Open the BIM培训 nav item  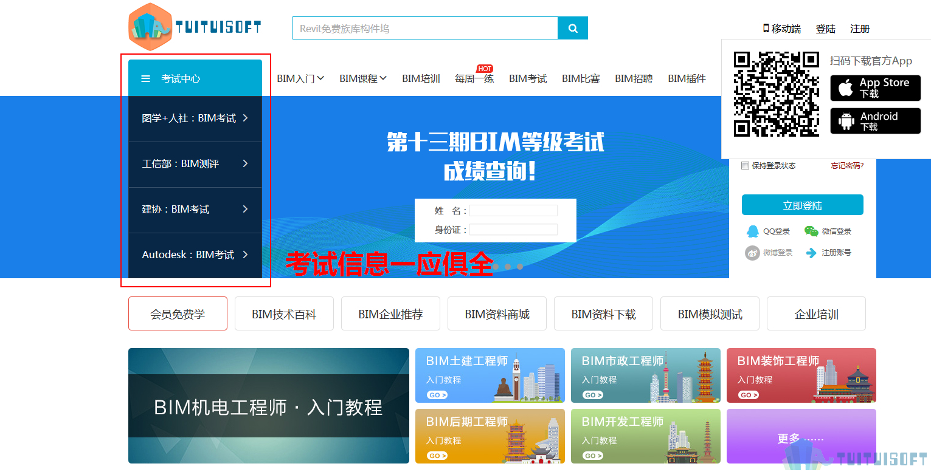coord(421,78)
